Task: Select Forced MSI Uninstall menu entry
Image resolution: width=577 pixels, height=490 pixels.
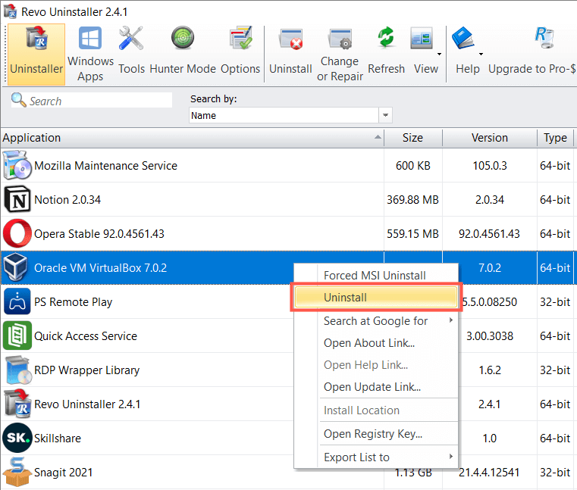Action: pyautogui.click(x=375, y=275)
